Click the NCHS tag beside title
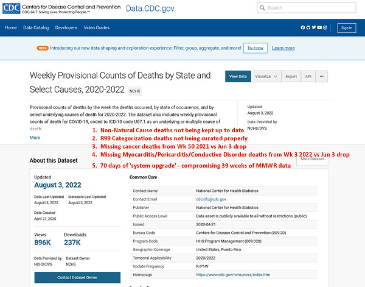Viewport: 365px width, 287px height. tap(135, 91)
